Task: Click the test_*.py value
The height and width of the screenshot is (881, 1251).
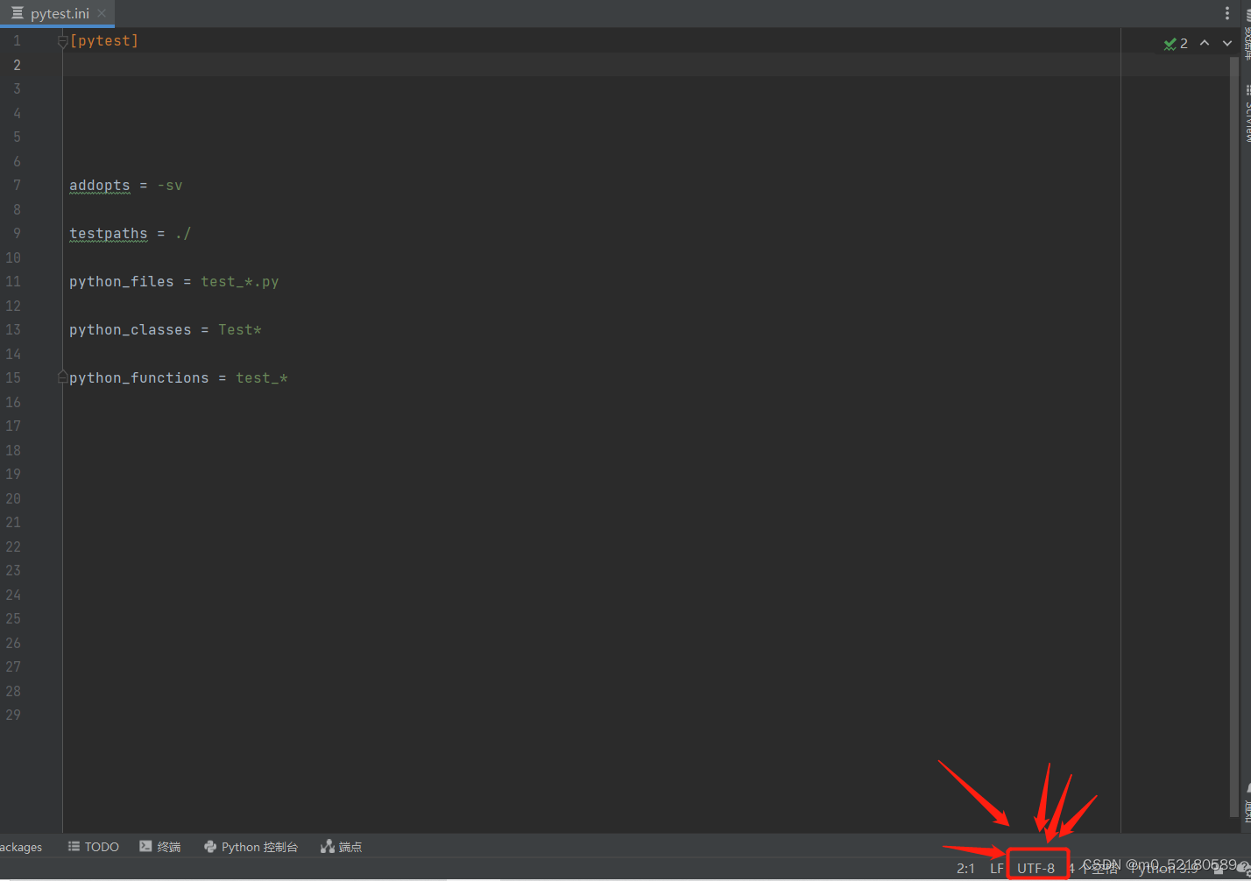Action: [x=240, y=282]
